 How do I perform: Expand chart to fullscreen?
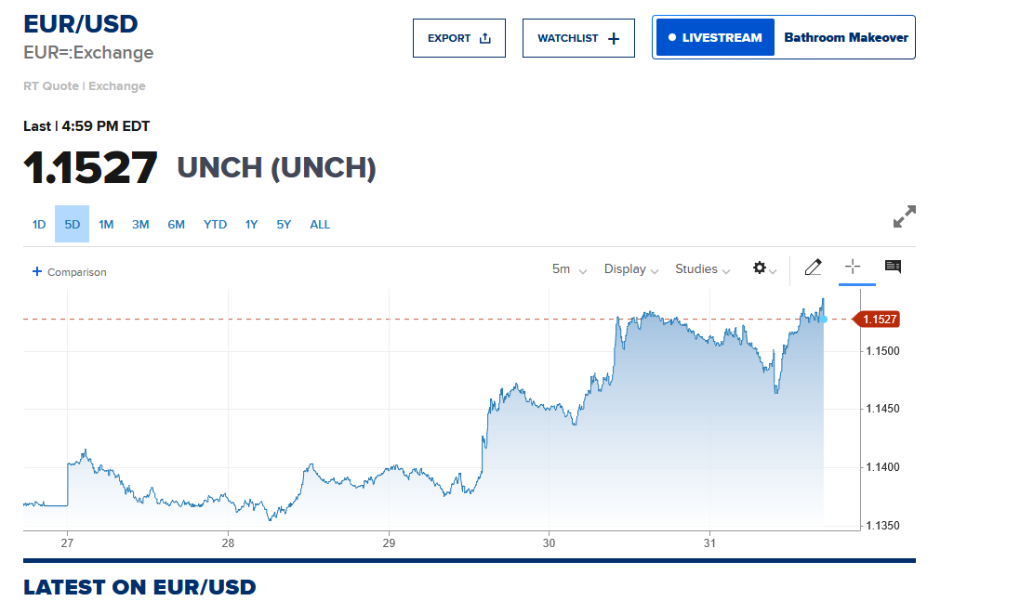904,216
